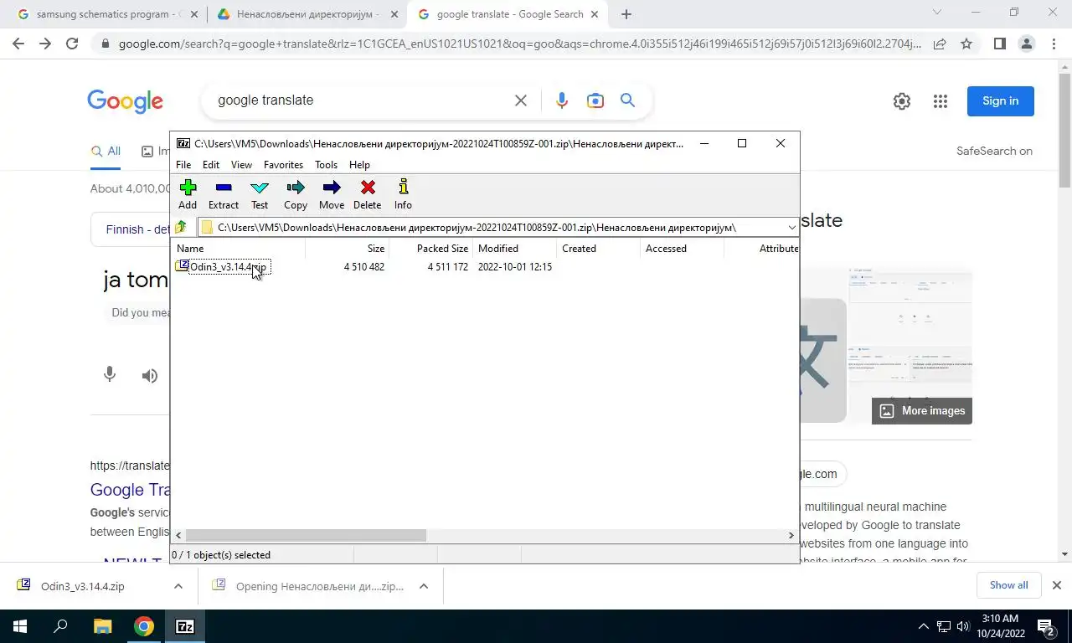Screen dimensions: 1072x643
Task: Click the Info toolbar icon in 7-Zip
Action: [x=403, y=194]
